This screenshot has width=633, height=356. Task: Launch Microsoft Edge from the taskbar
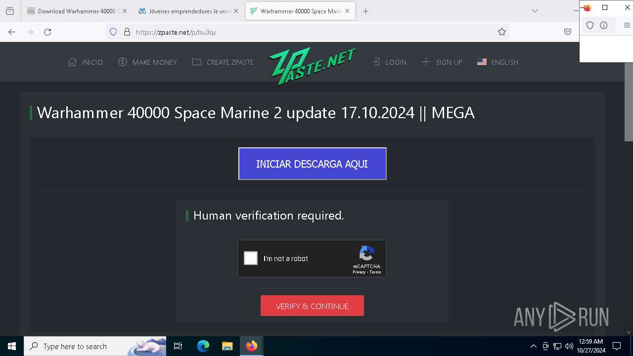coord(203,346)
